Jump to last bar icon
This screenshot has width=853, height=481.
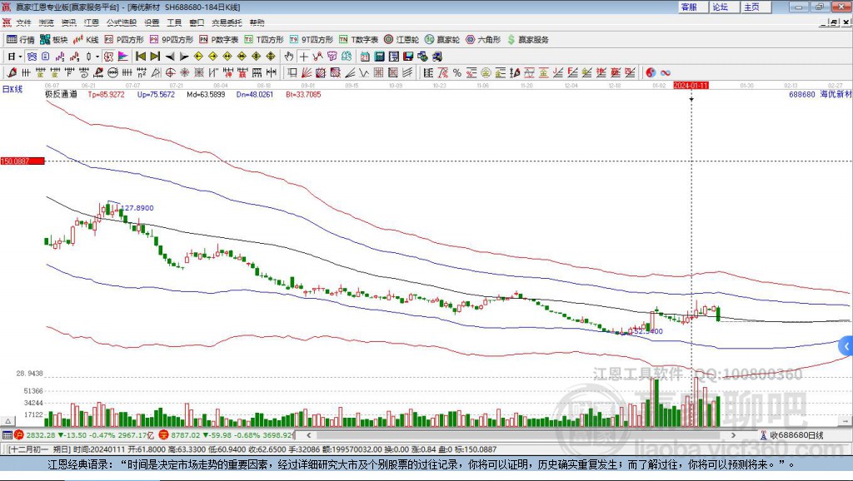tap(155, 57)
